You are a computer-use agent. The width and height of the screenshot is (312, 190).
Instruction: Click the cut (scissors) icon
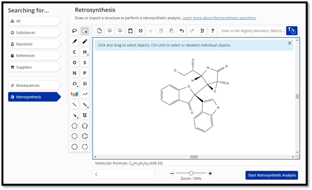point(151,31)
